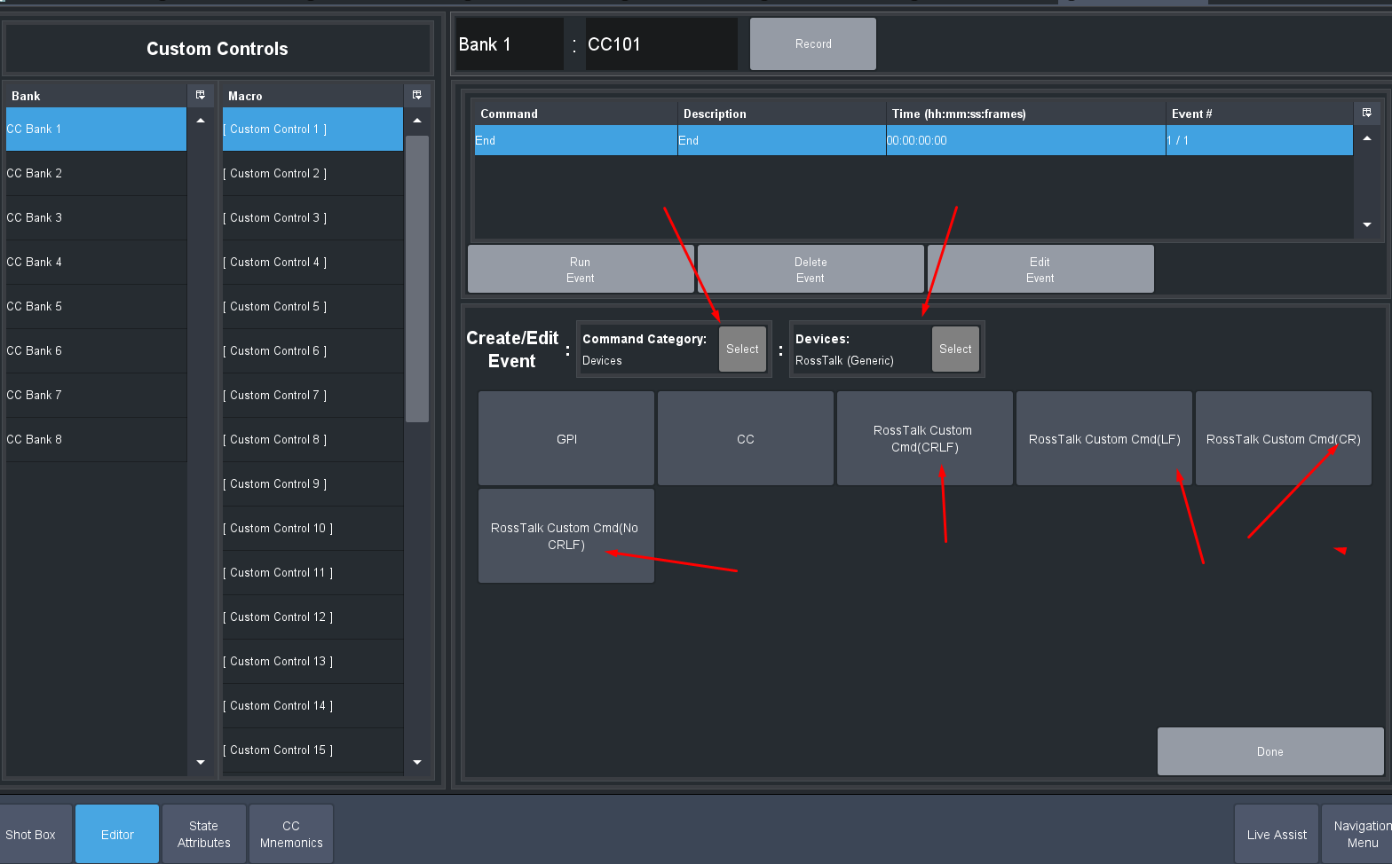
Task: Open the Live Assist menu
Action: (1277, 835)
